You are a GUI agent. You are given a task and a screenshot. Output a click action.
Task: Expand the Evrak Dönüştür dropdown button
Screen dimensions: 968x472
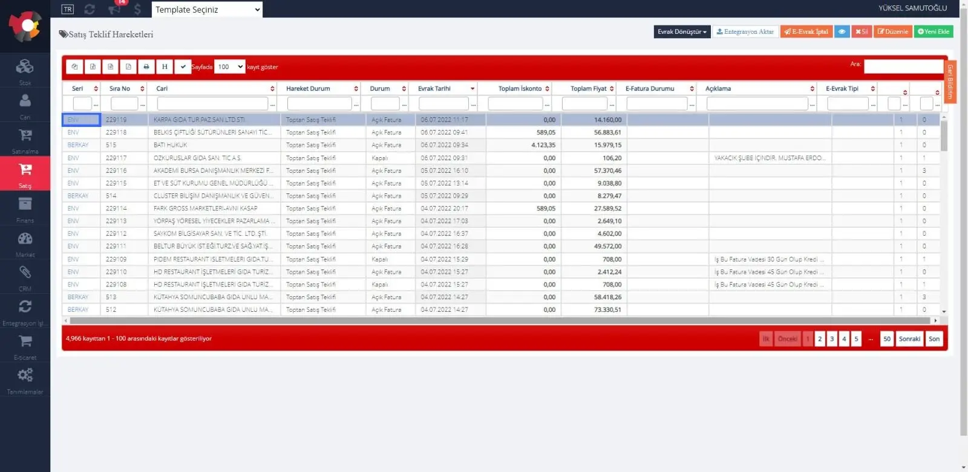(x=682, y=31)
